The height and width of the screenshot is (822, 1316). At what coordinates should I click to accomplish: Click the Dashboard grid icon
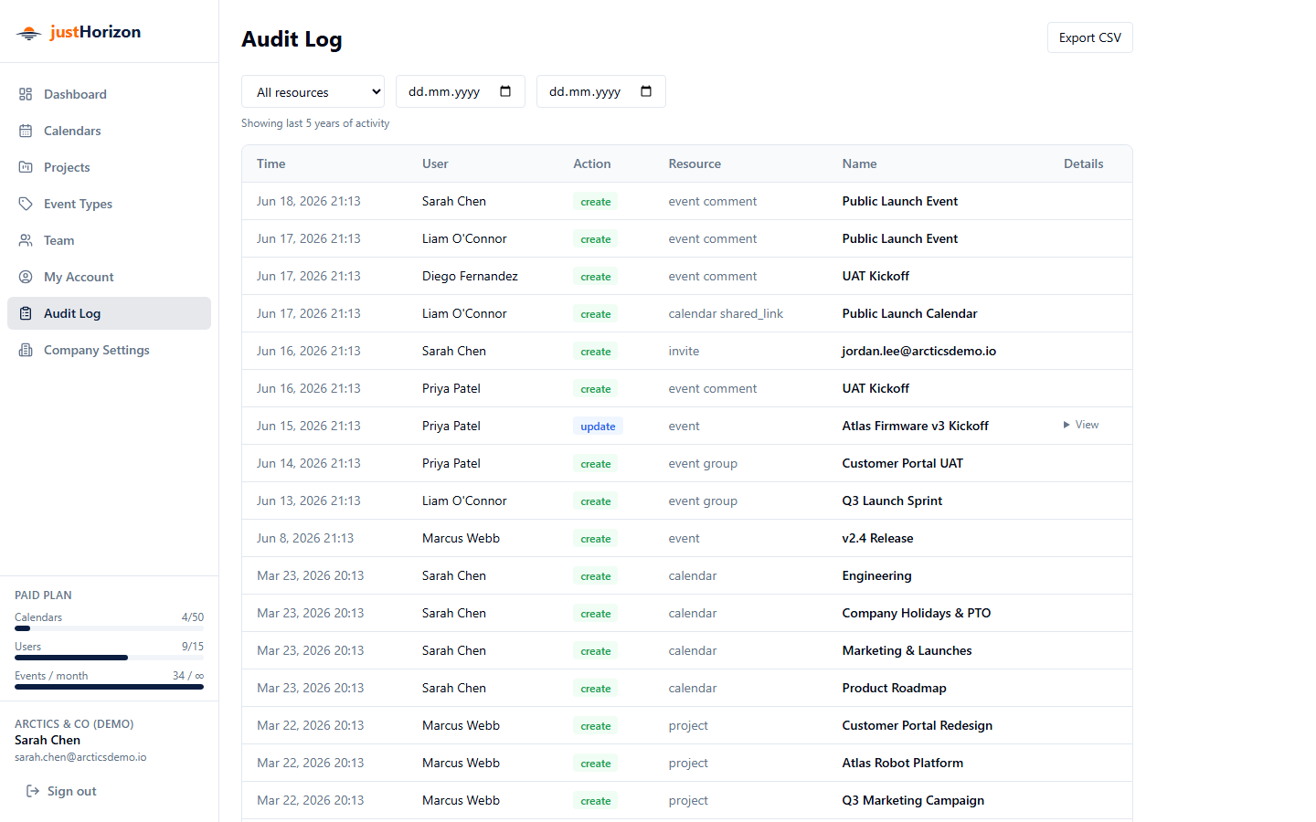click(26, 94)
